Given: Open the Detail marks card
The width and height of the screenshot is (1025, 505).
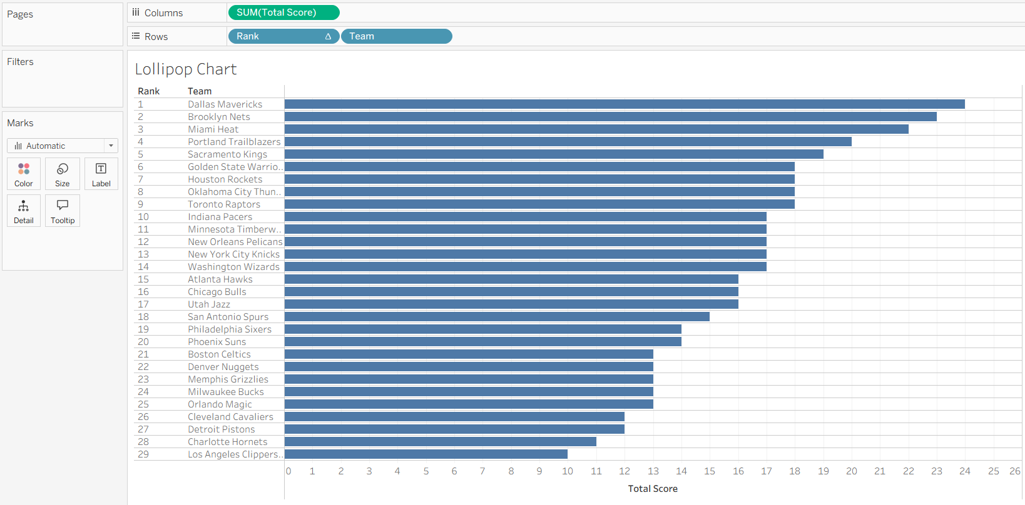Looking at the screenshot, I should [x=24, y=211].
